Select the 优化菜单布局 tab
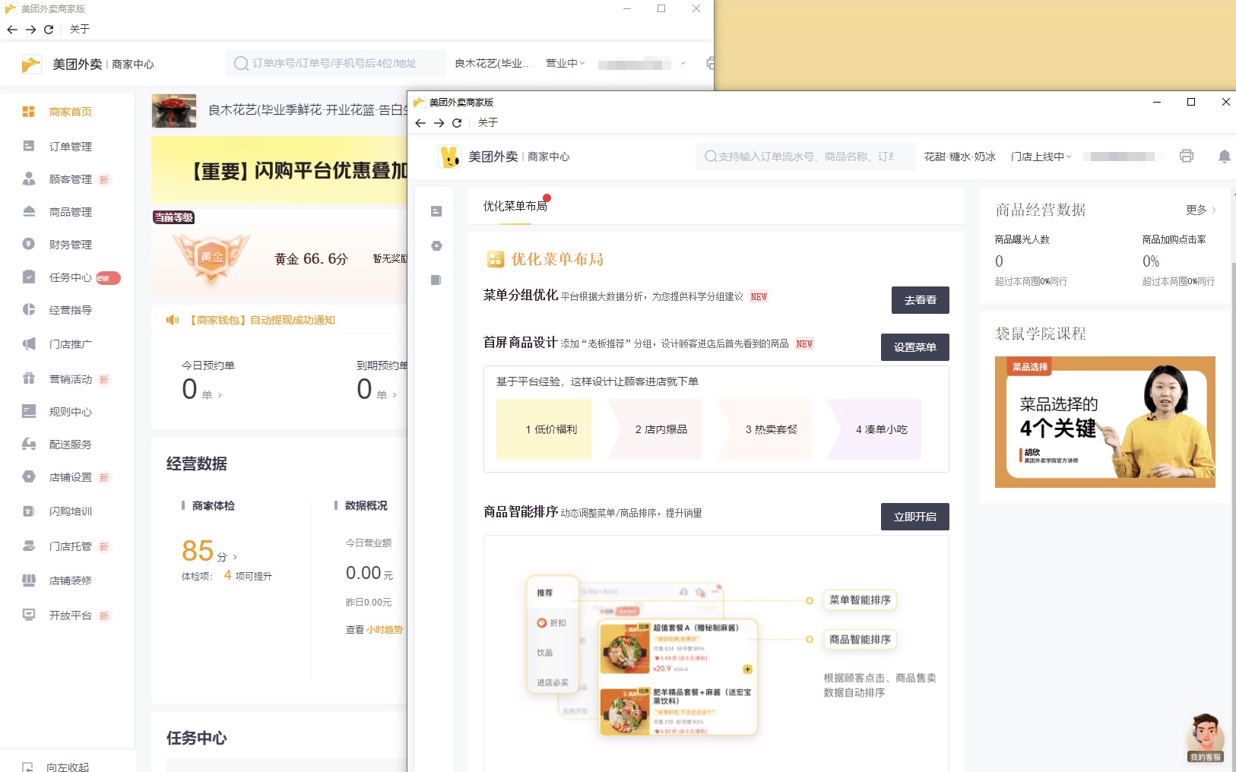 [x=515, y=206]
